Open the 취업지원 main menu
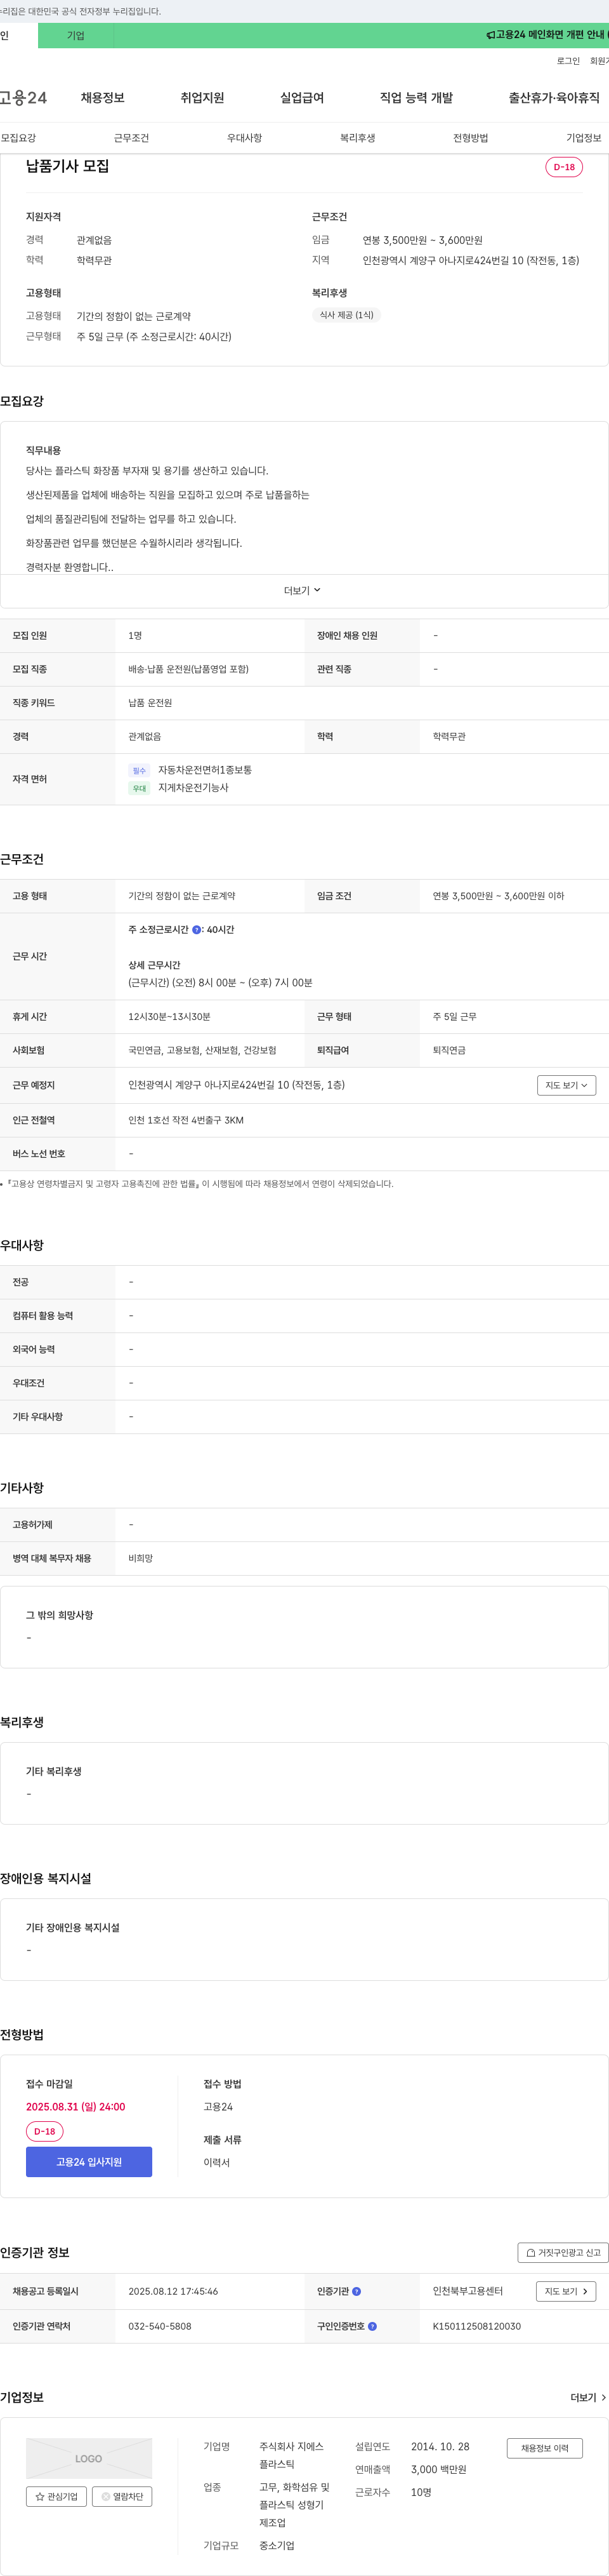This screenshot has height=2576, width=609. click(202, 98)
